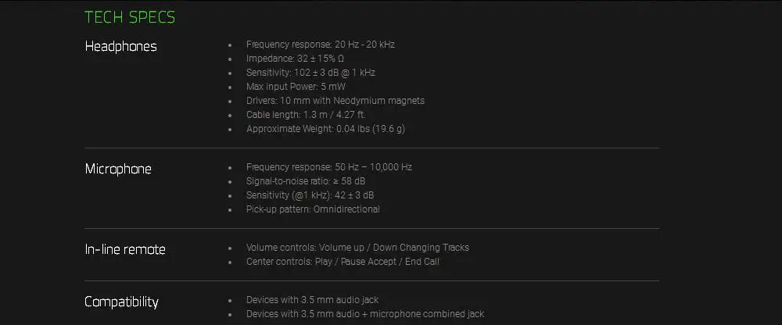Viewport: 782px width, 325px height.
Task: Click the In-line remote section title
Action: 124,249
